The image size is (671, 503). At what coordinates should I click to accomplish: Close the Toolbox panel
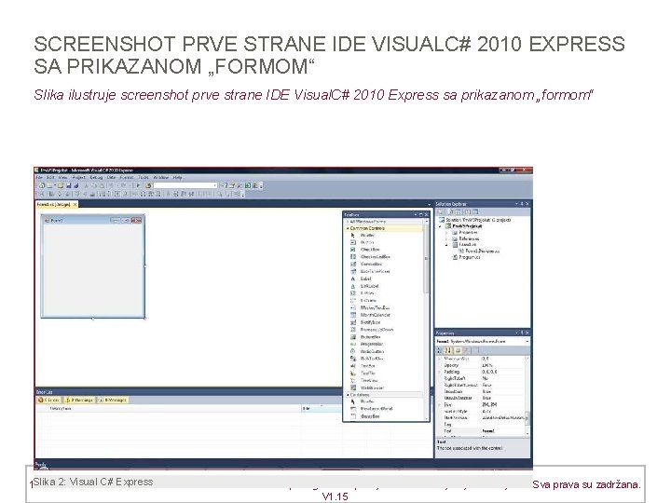tap(426, 214)
